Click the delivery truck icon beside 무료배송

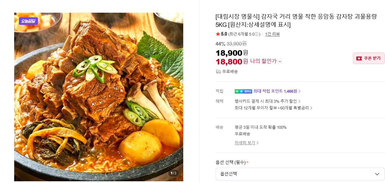[219, 72]
